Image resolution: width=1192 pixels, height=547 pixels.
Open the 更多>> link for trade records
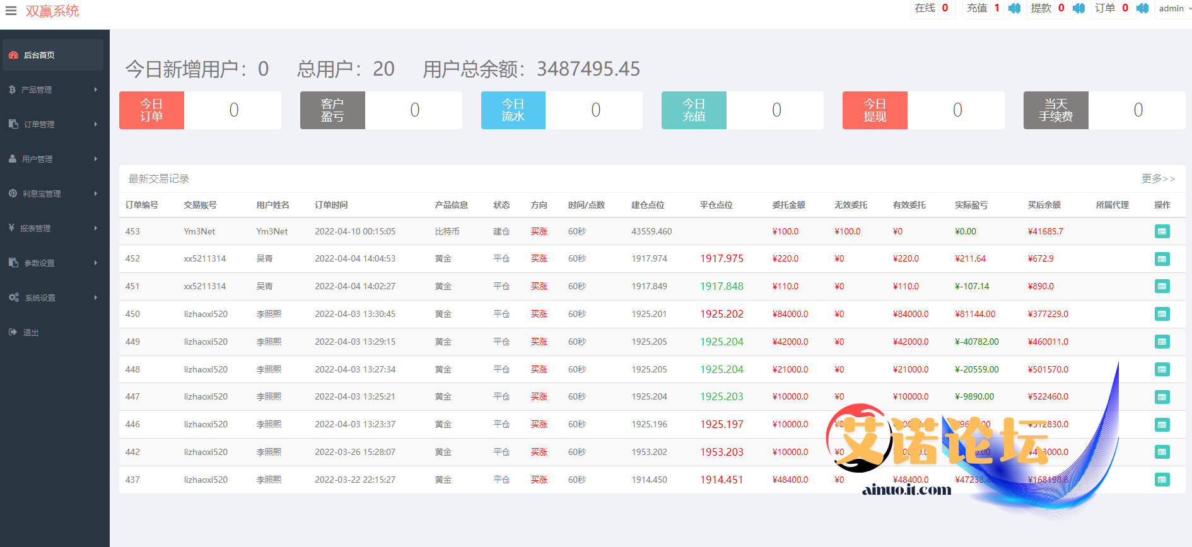point(1157,179)
